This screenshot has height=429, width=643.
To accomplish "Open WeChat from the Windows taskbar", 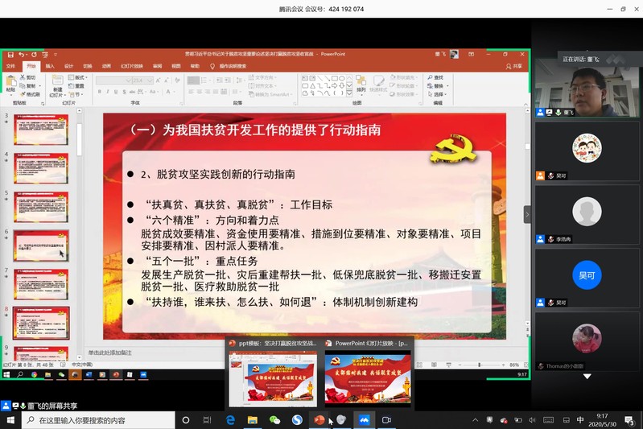I will coord(274,420).
